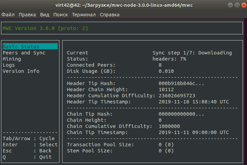The width and height of the screenshot is (247, 165).
Task: Open the Вид menu
Action: point(45,15)
